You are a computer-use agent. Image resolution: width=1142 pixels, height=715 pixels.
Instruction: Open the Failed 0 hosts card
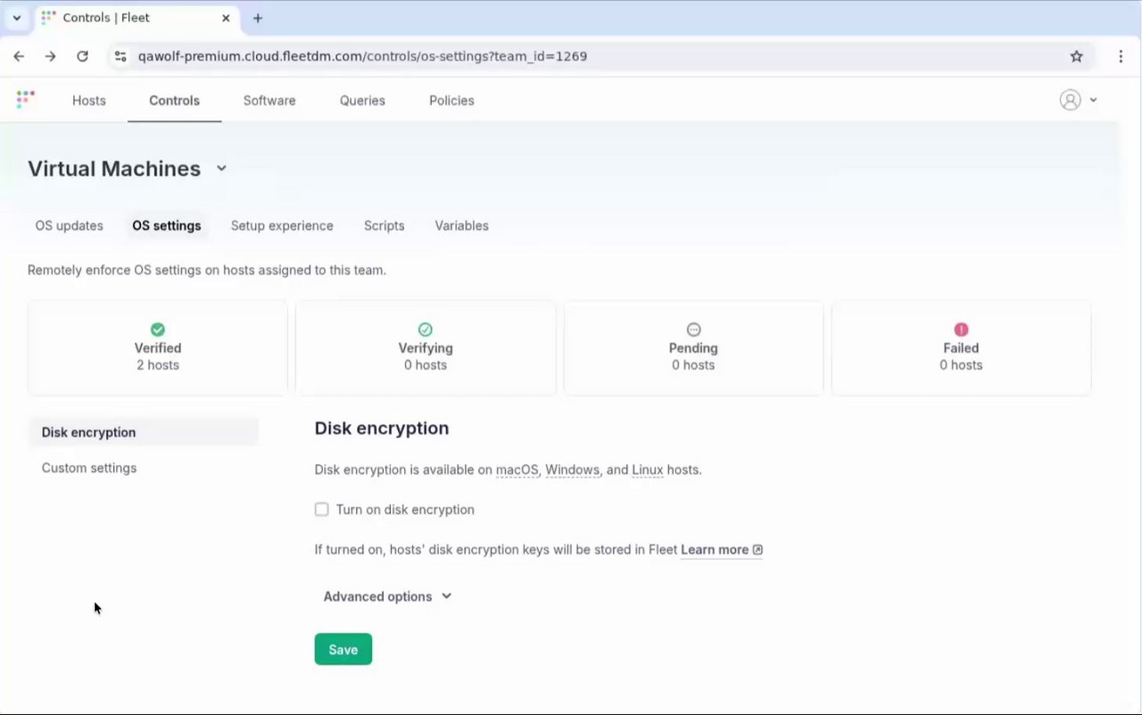(961, 347)
